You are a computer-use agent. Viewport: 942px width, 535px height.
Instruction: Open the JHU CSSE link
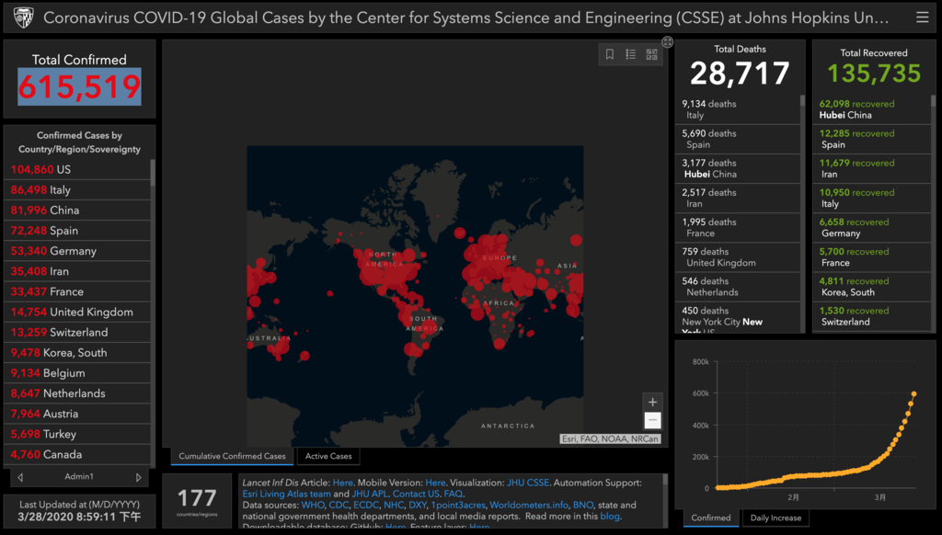click(x=527, y=483)
